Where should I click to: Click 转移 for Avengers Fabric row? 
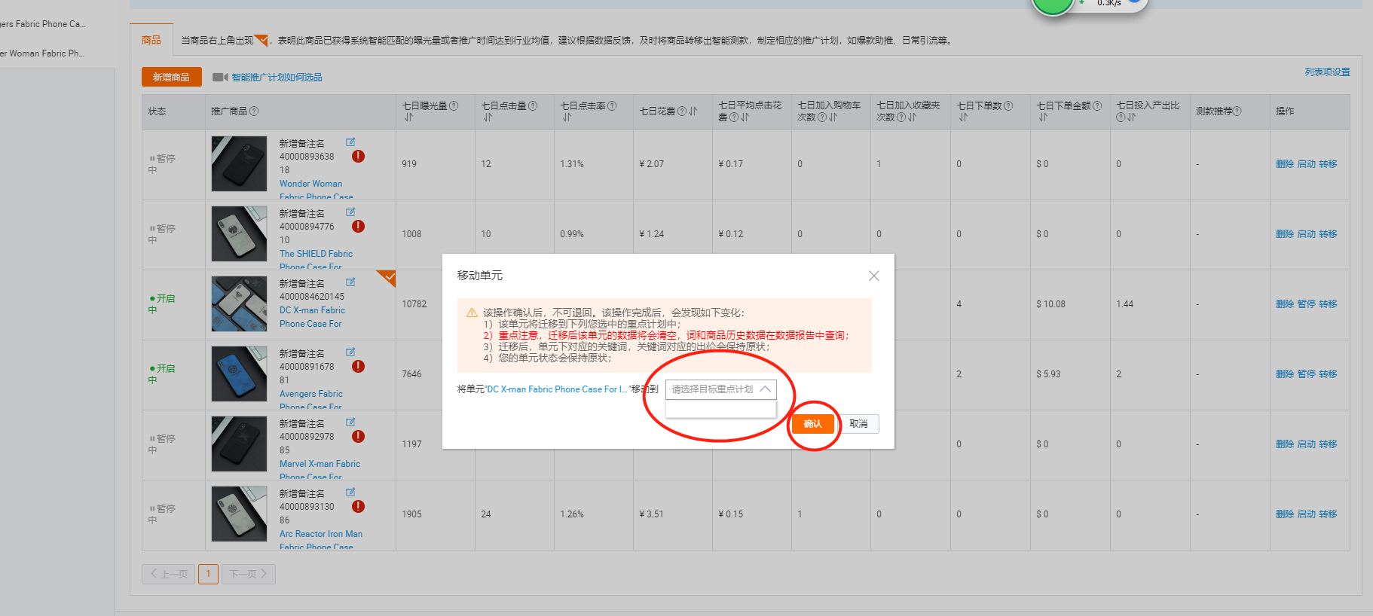click(1328, 374)
